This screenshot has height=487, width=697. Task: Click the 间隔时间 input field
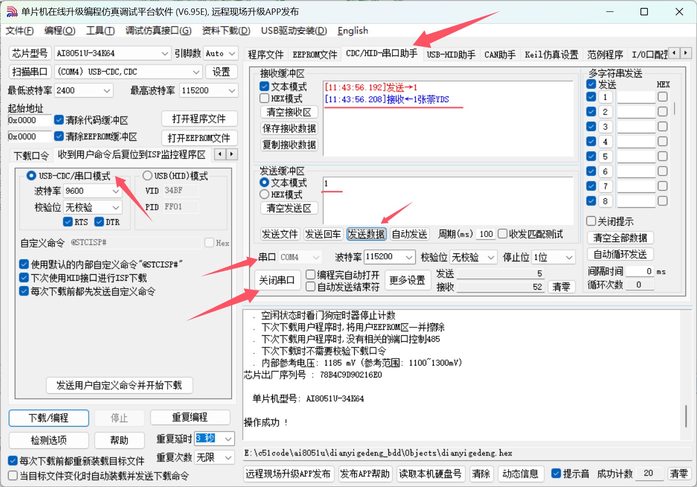coord(640,271)
